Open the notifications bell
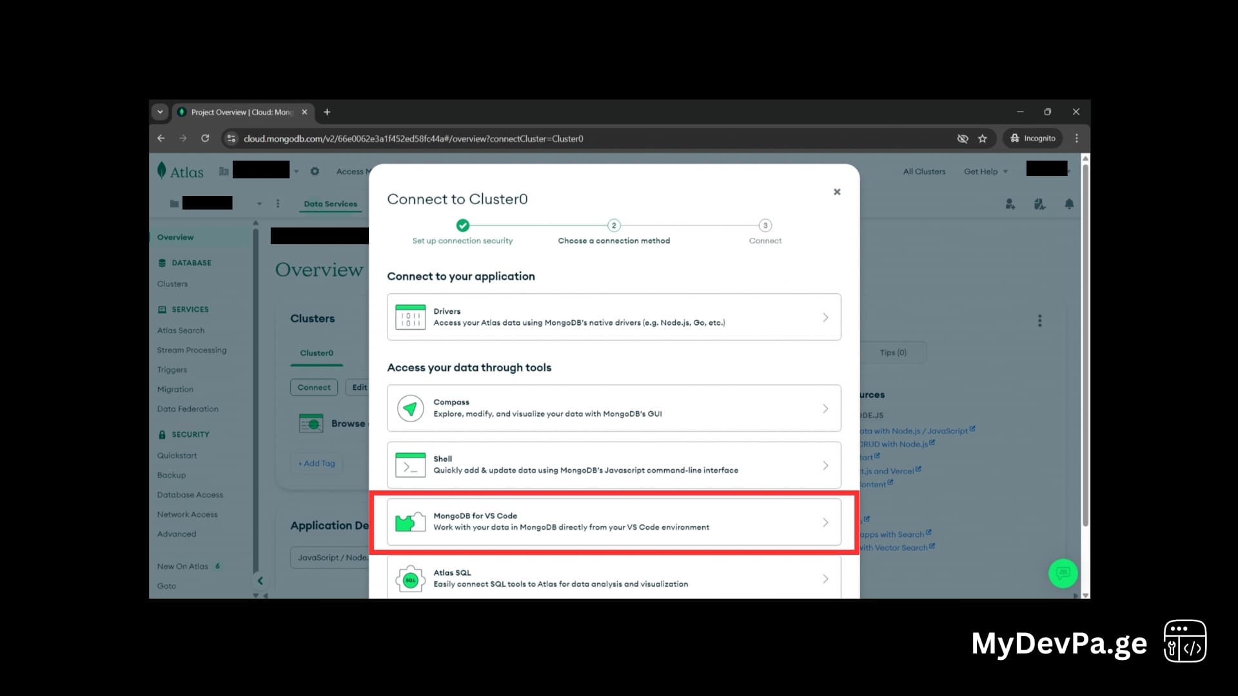The image size is (1238, 696). click(1070, 204)
